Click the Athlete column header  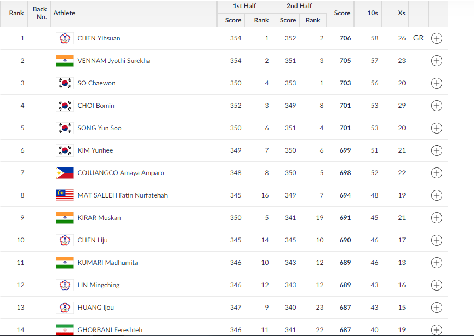click(64, 13)
